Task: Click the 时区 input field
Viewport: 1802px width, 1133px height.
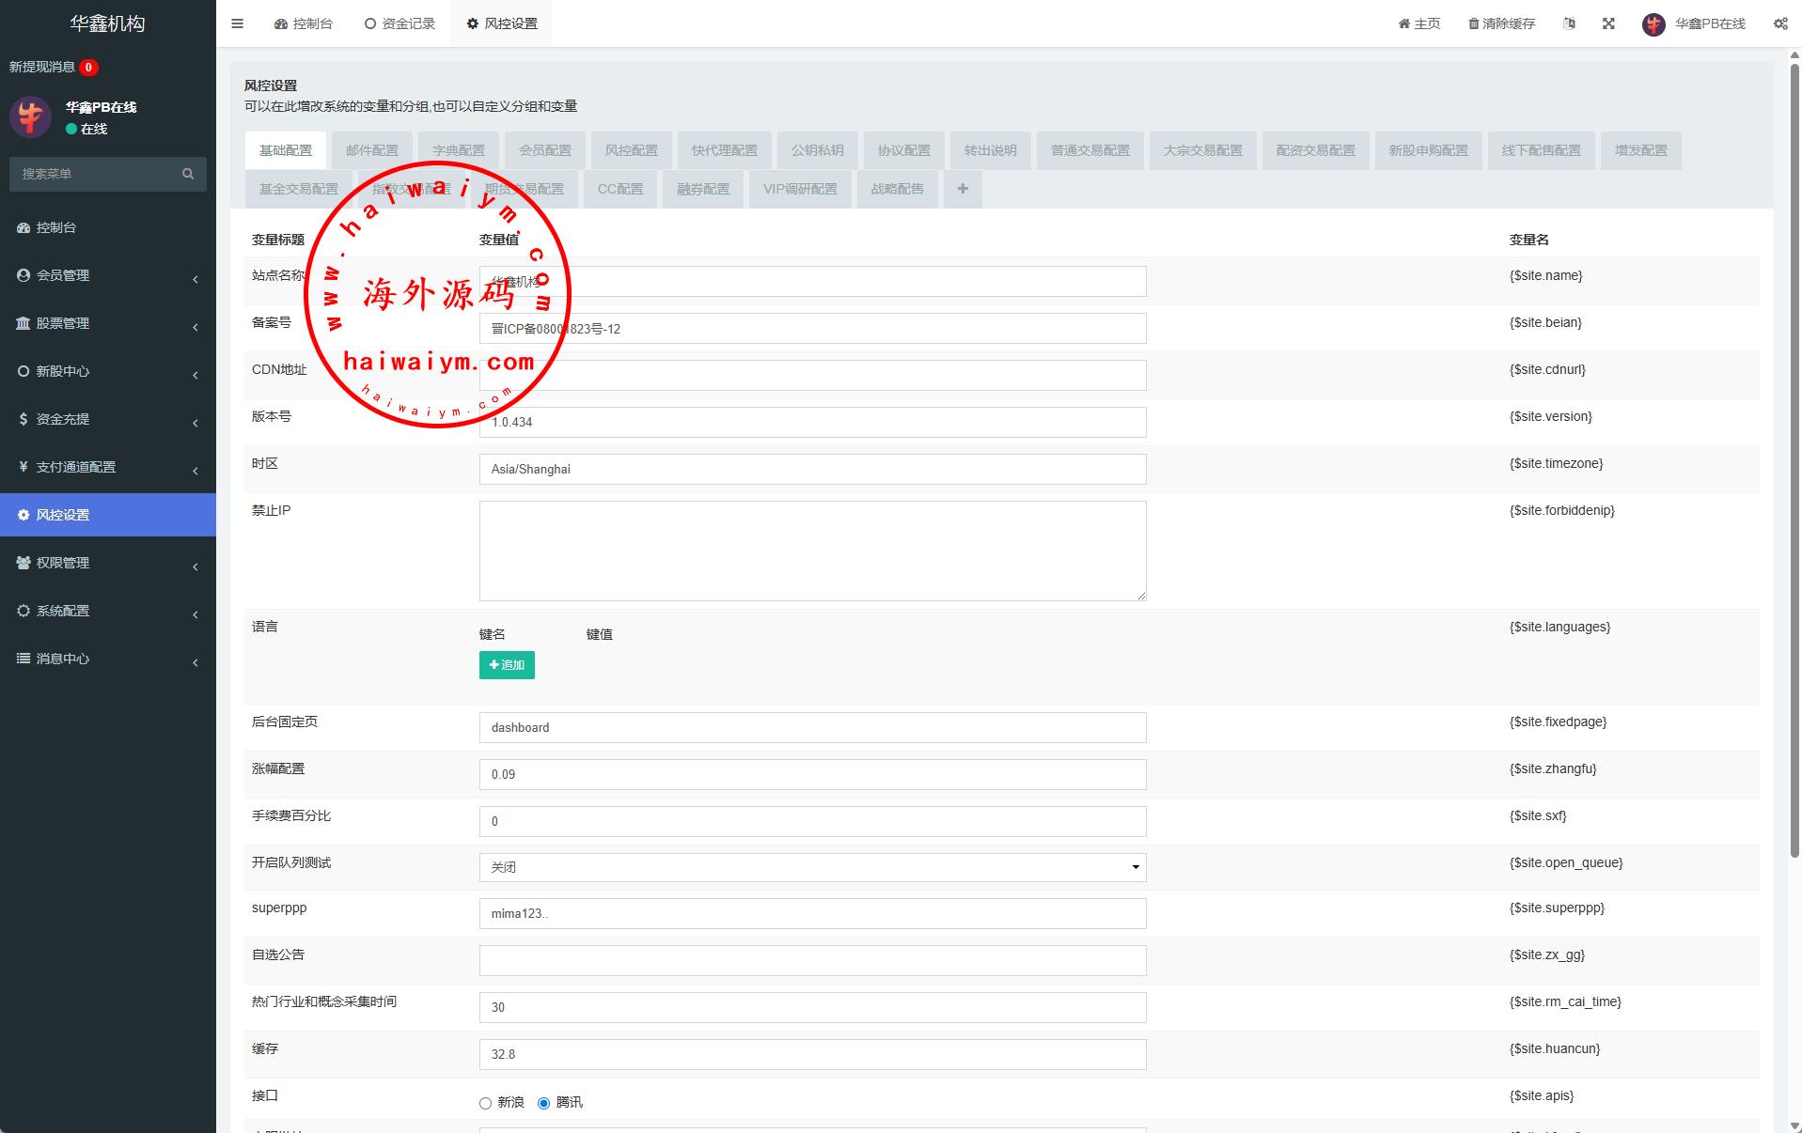Action: pos(812,469)
